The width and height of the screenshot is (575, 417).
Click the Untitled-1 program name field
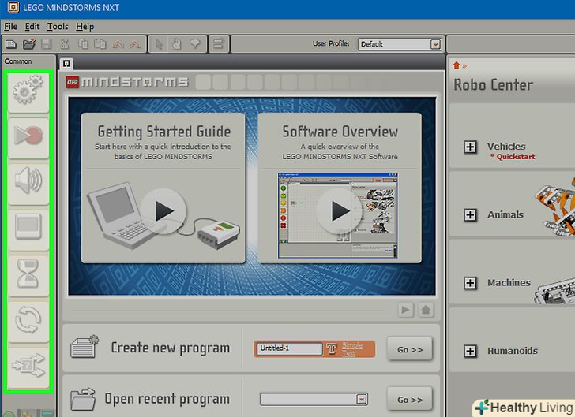(x=289, y=348)
